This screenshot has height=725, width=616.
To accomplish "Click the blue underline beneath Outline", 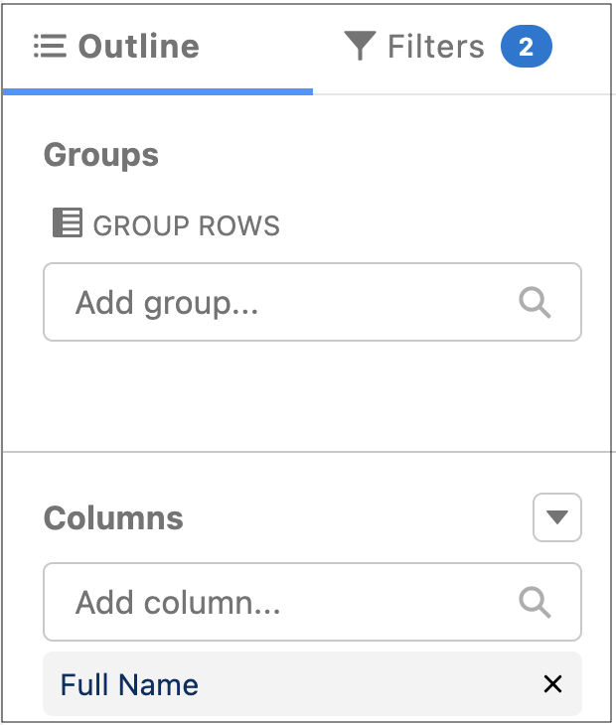I will point(158,91).
